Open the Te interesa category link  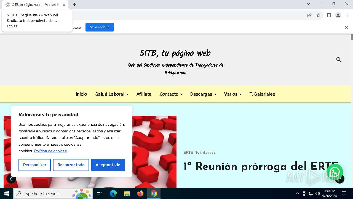(x=205, y=152)
